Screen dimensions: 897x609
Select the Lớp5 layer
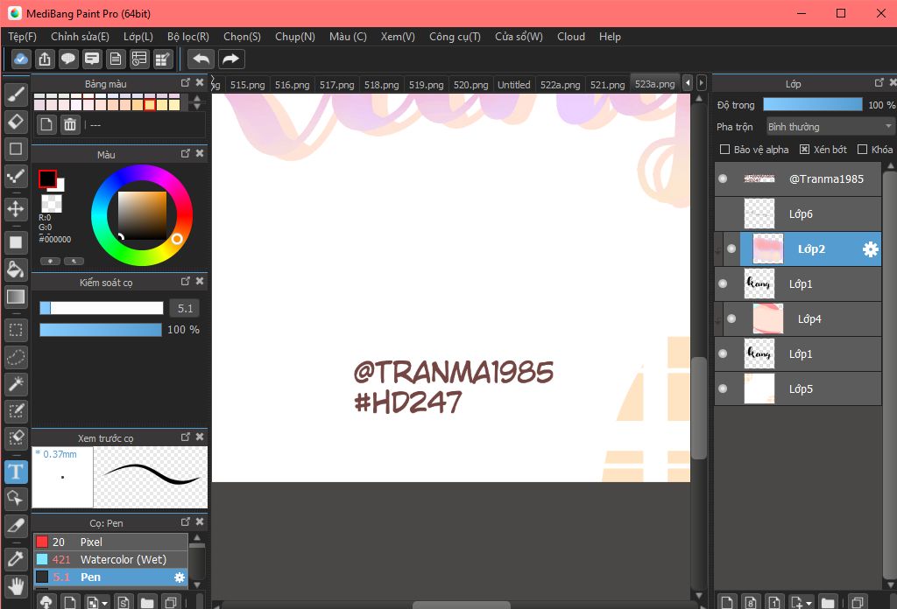pyautogui.click(x=798, y=389)
